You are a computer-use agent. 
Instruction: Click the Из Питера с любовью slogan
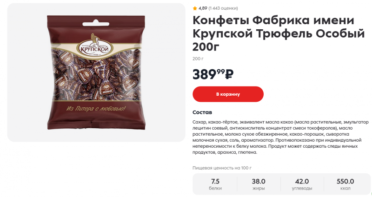coord(96,109)
